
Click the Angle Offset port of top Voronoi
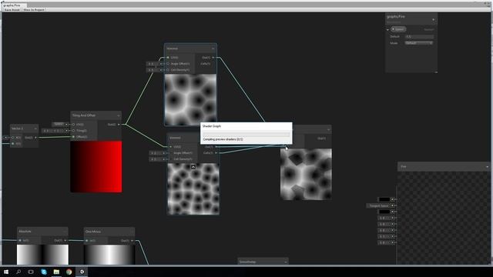click(168, 64)
